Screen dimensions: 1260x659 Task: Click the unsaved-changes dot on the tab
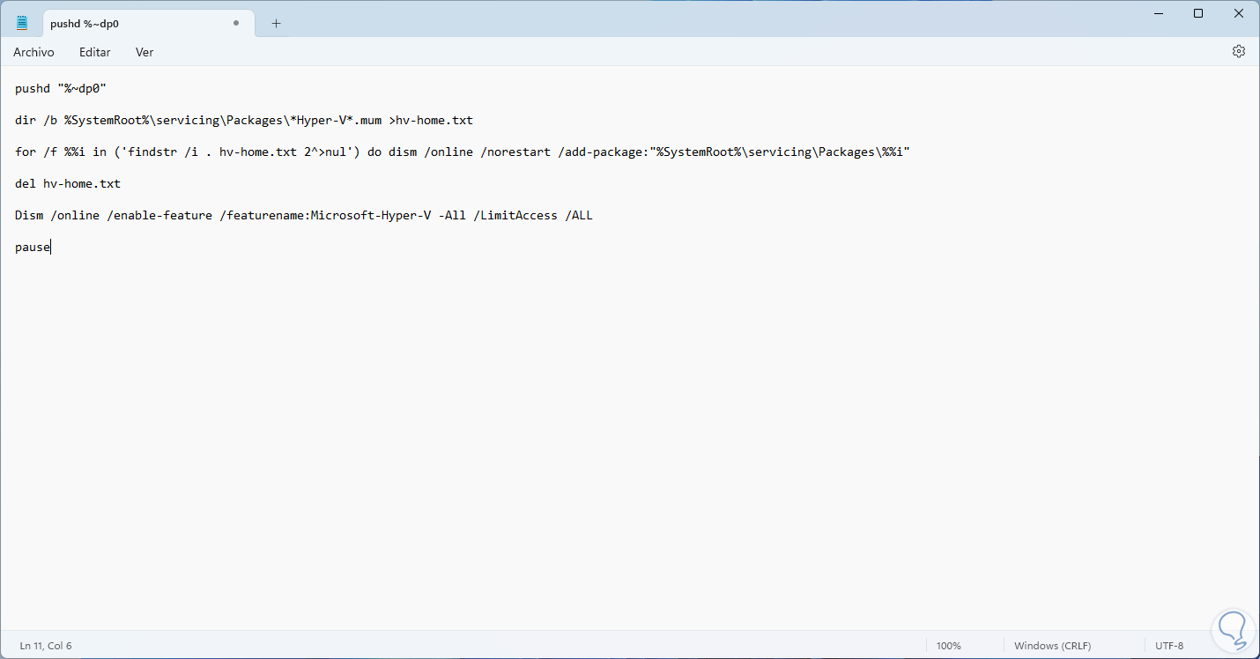(236, 24)
